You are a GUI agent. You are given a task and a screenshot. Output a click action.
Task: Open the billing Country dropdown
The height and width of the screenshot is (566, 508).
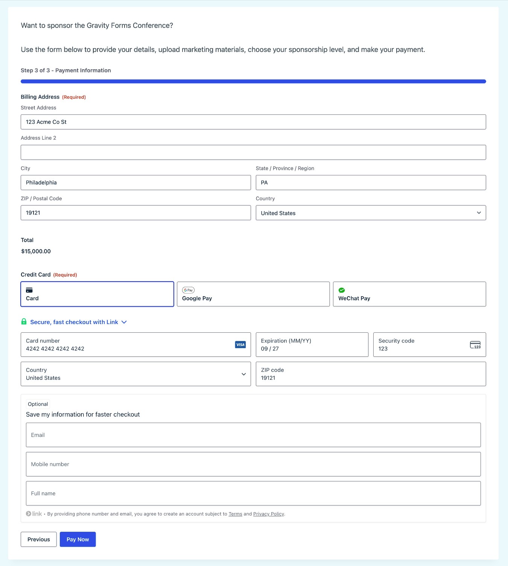(x=371, y=213)
